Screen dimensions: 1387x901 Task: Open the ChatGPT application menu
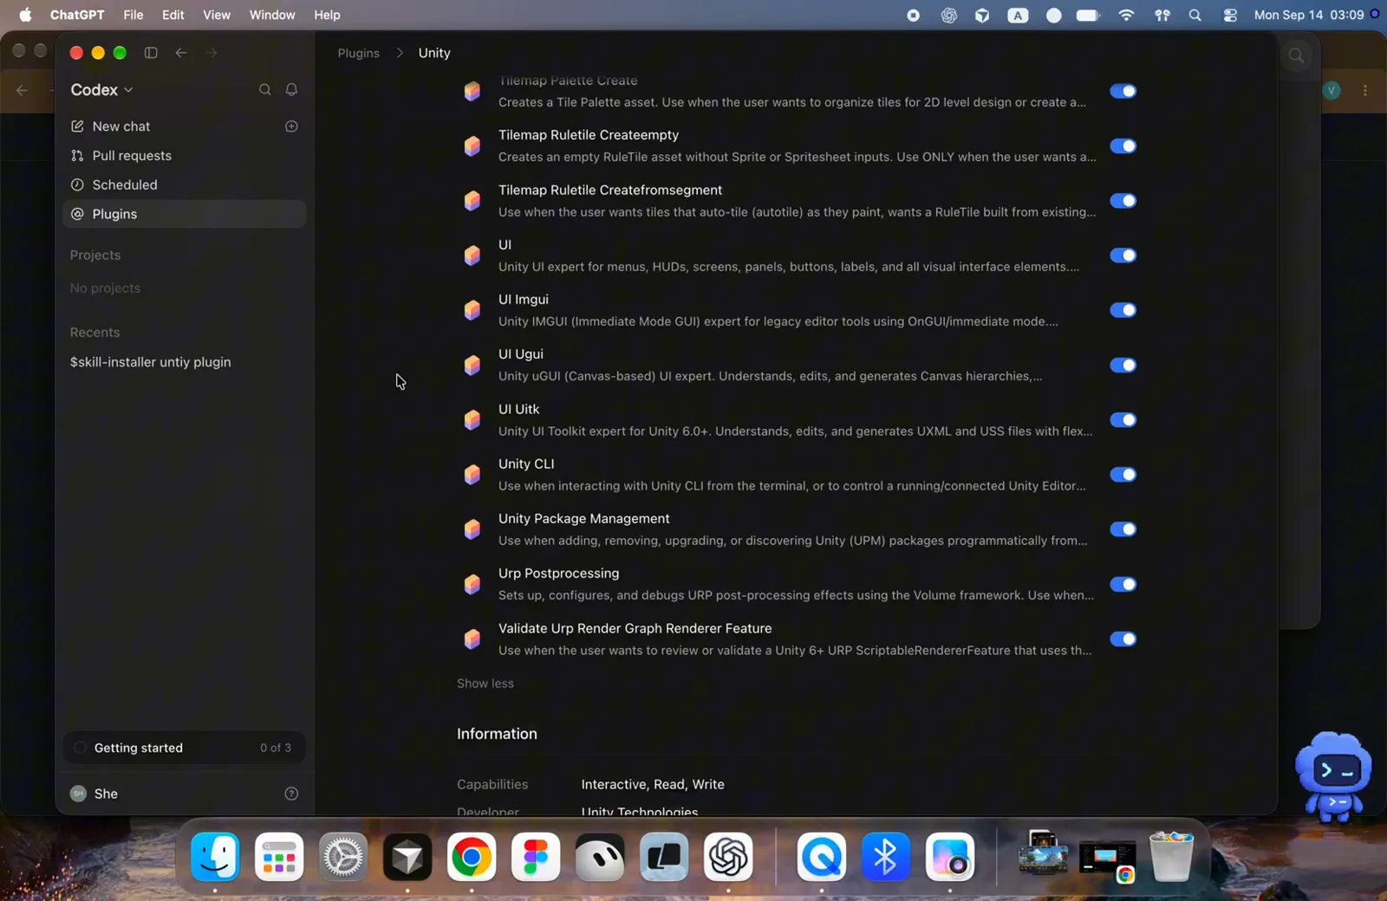pos(77,15)
